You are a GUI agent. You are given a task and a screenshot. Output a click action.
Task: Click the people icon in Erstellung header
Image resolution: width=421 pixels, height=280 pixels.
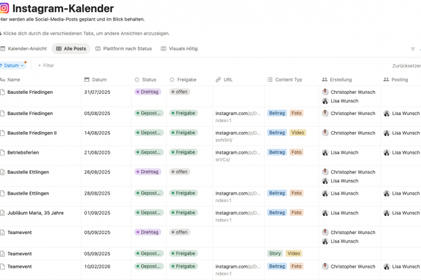(x=324, y=80)
